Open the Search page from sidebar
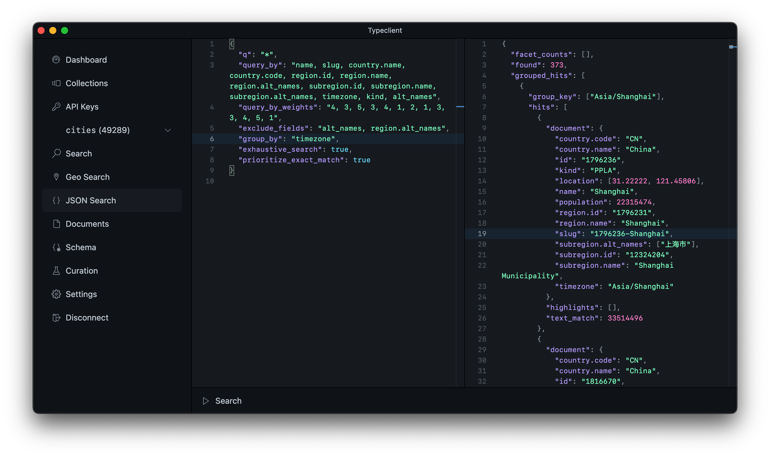 (112, 154)
